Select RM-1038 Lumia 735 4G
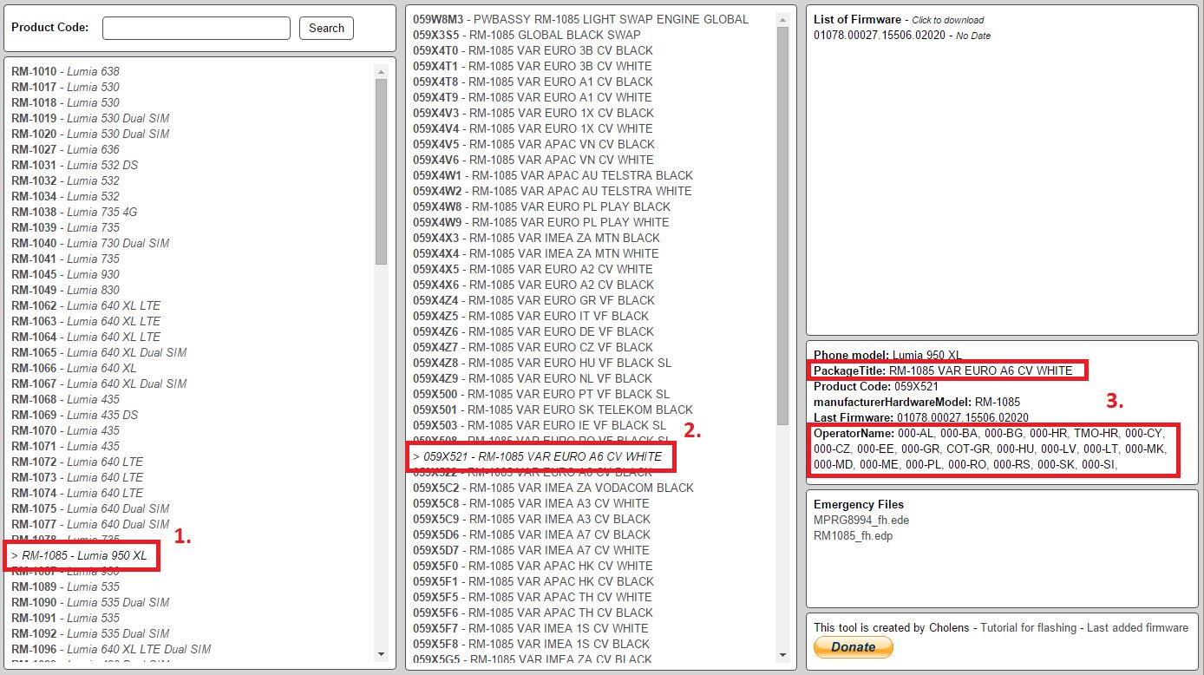 pyautogui.click(x=75, y=212)
